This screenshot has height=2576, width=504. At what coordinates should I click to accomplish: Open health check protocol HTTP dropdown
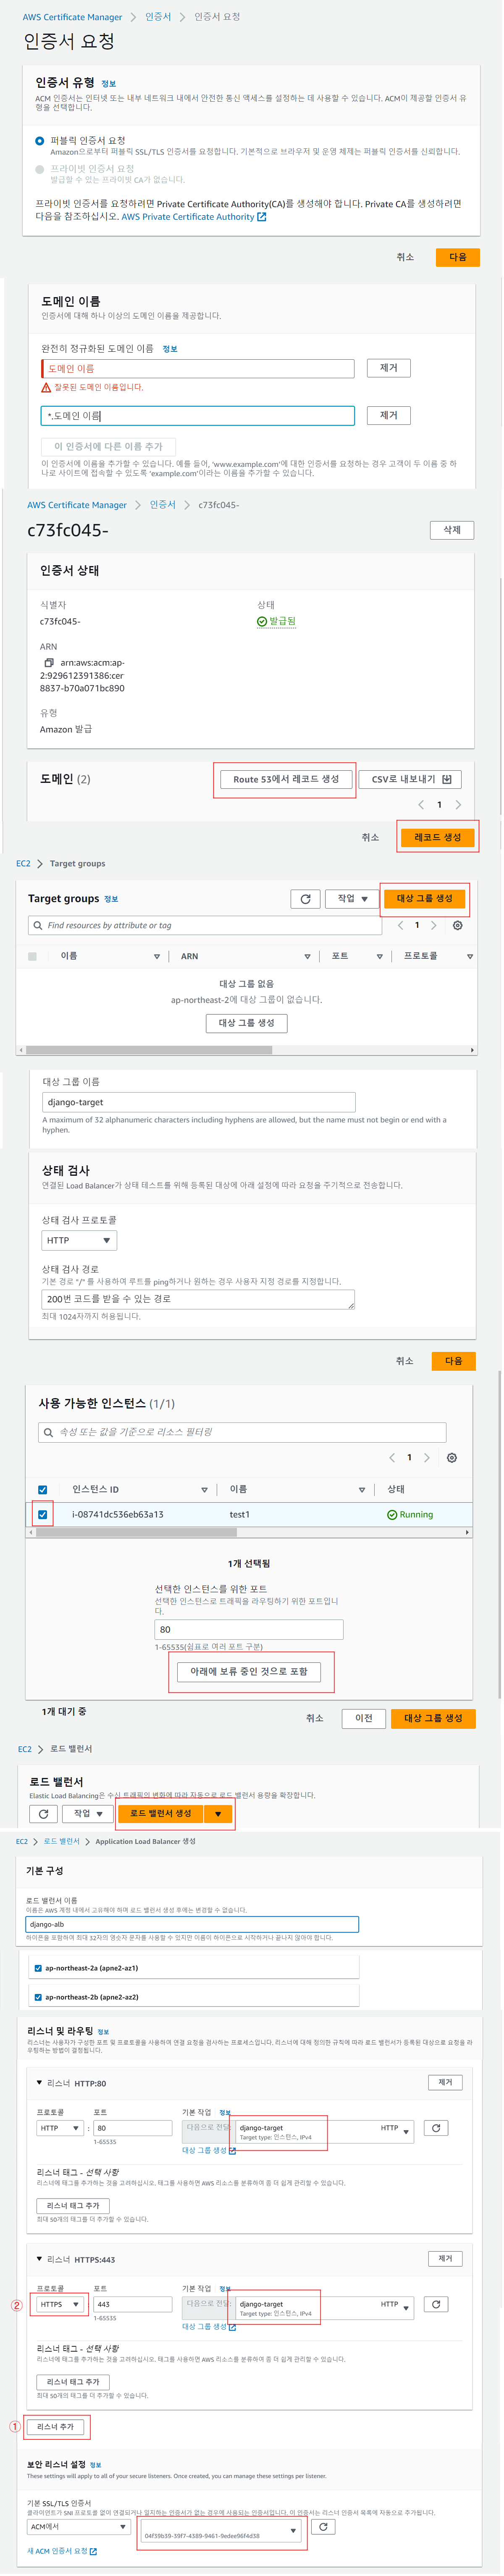click(x=79, y=1240)
